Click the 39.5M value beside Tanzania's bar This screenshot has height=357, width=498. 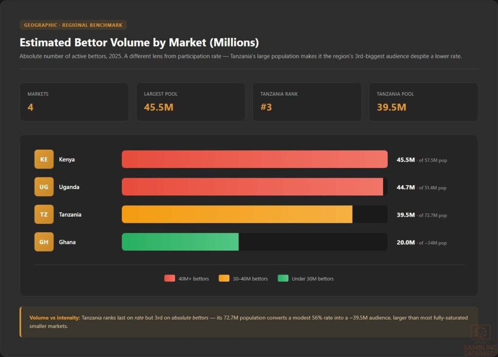pyautogui.click(x=406, y=215)
